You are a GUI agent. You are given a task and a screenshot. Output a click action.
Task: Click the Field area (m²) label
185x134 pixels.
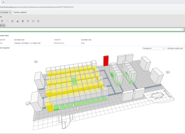[59, 43]
